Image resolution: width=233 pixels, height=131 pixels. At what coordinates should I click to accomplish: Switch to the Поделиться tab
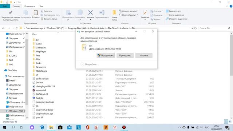click(x=29, y=6)
